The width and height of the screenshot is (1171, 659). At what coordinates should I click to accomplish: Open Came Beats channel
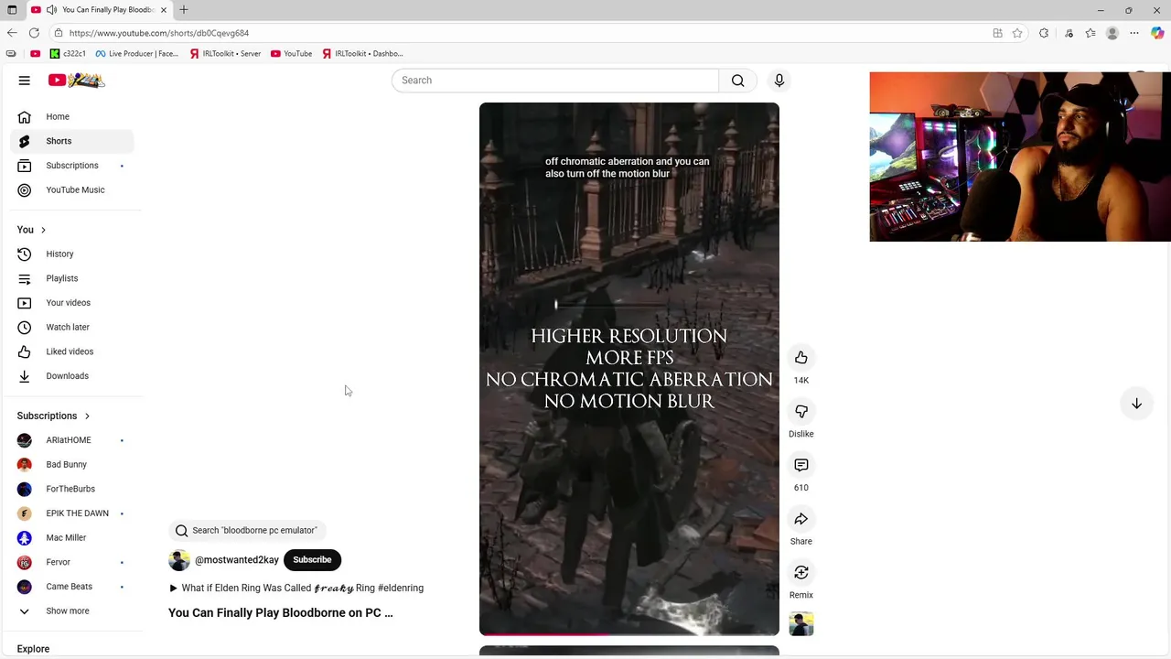72,587
